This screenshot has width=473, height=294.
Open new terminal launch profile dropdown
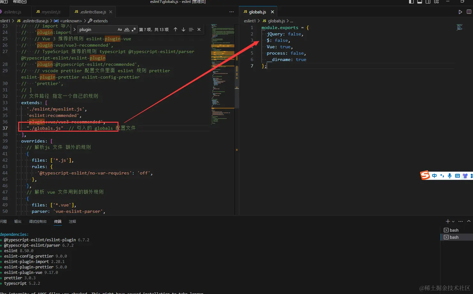pos(453,221)
